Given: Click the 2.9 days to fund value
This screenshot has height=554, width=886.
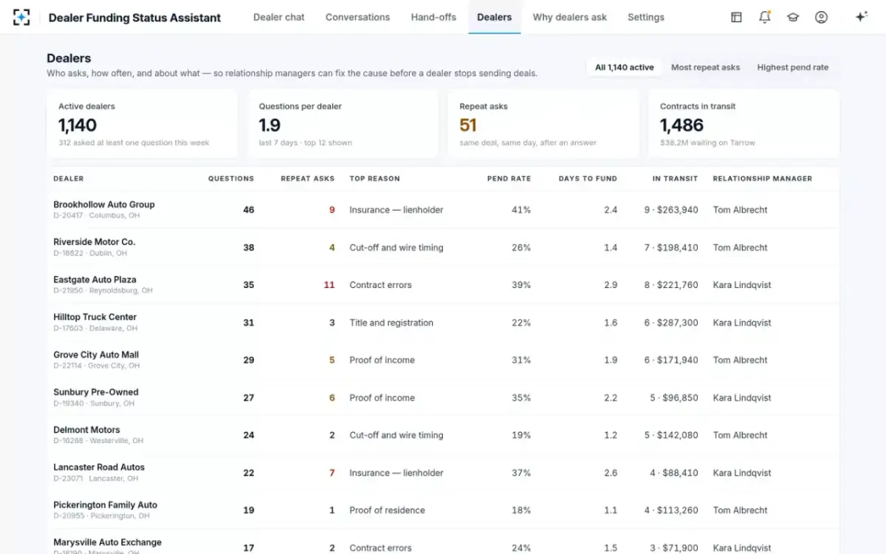Looking at the screenshot, I should click(x=611, y=285).
